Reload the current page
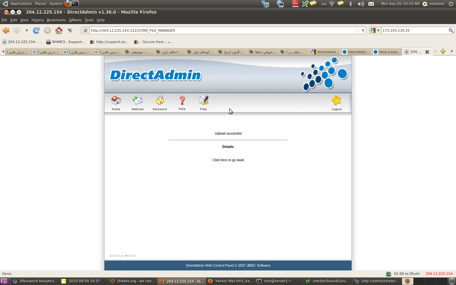Screen dimensions: 456x285 tap(36, 30)
